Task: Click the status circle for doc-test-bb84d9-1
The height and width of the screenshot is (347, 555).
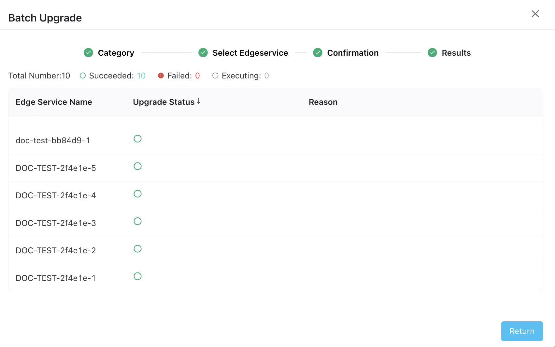Action: click(x=137, y=139)
